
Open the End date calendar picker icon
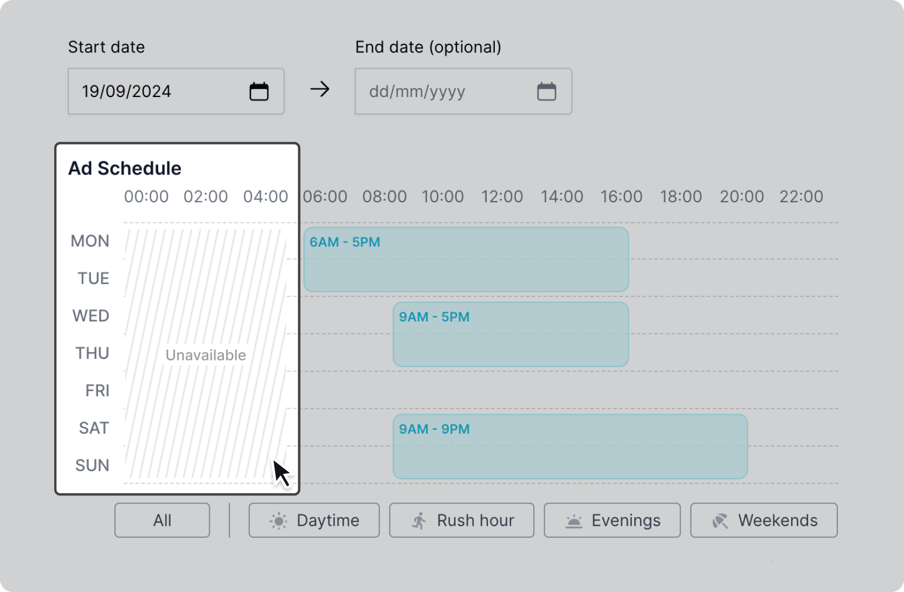(546, 91)
